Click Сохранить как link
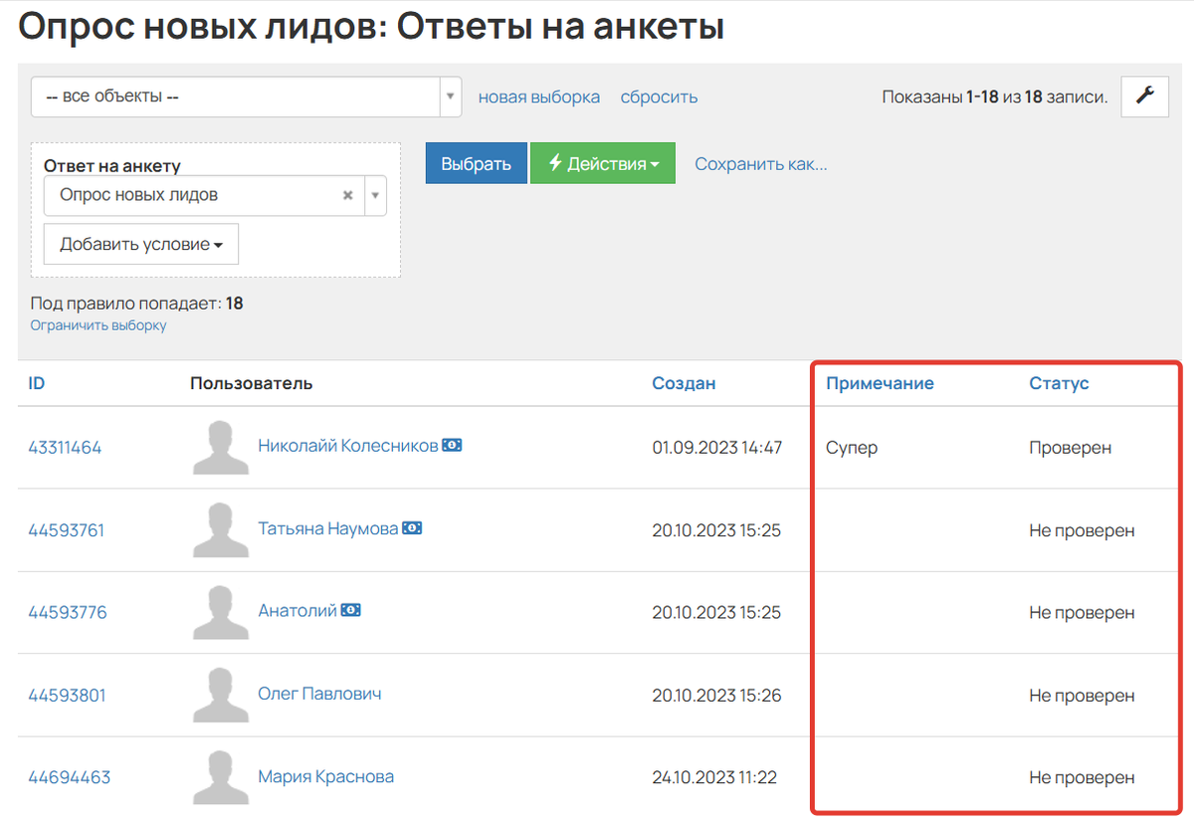 (x=760, y=163)
